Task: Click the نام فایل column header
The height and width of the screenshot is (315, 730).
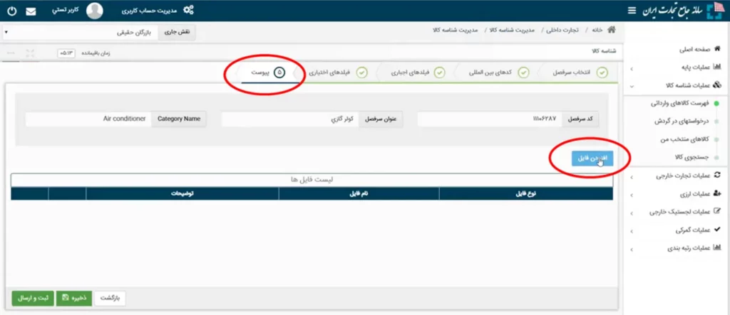Action: coord(359,193)
